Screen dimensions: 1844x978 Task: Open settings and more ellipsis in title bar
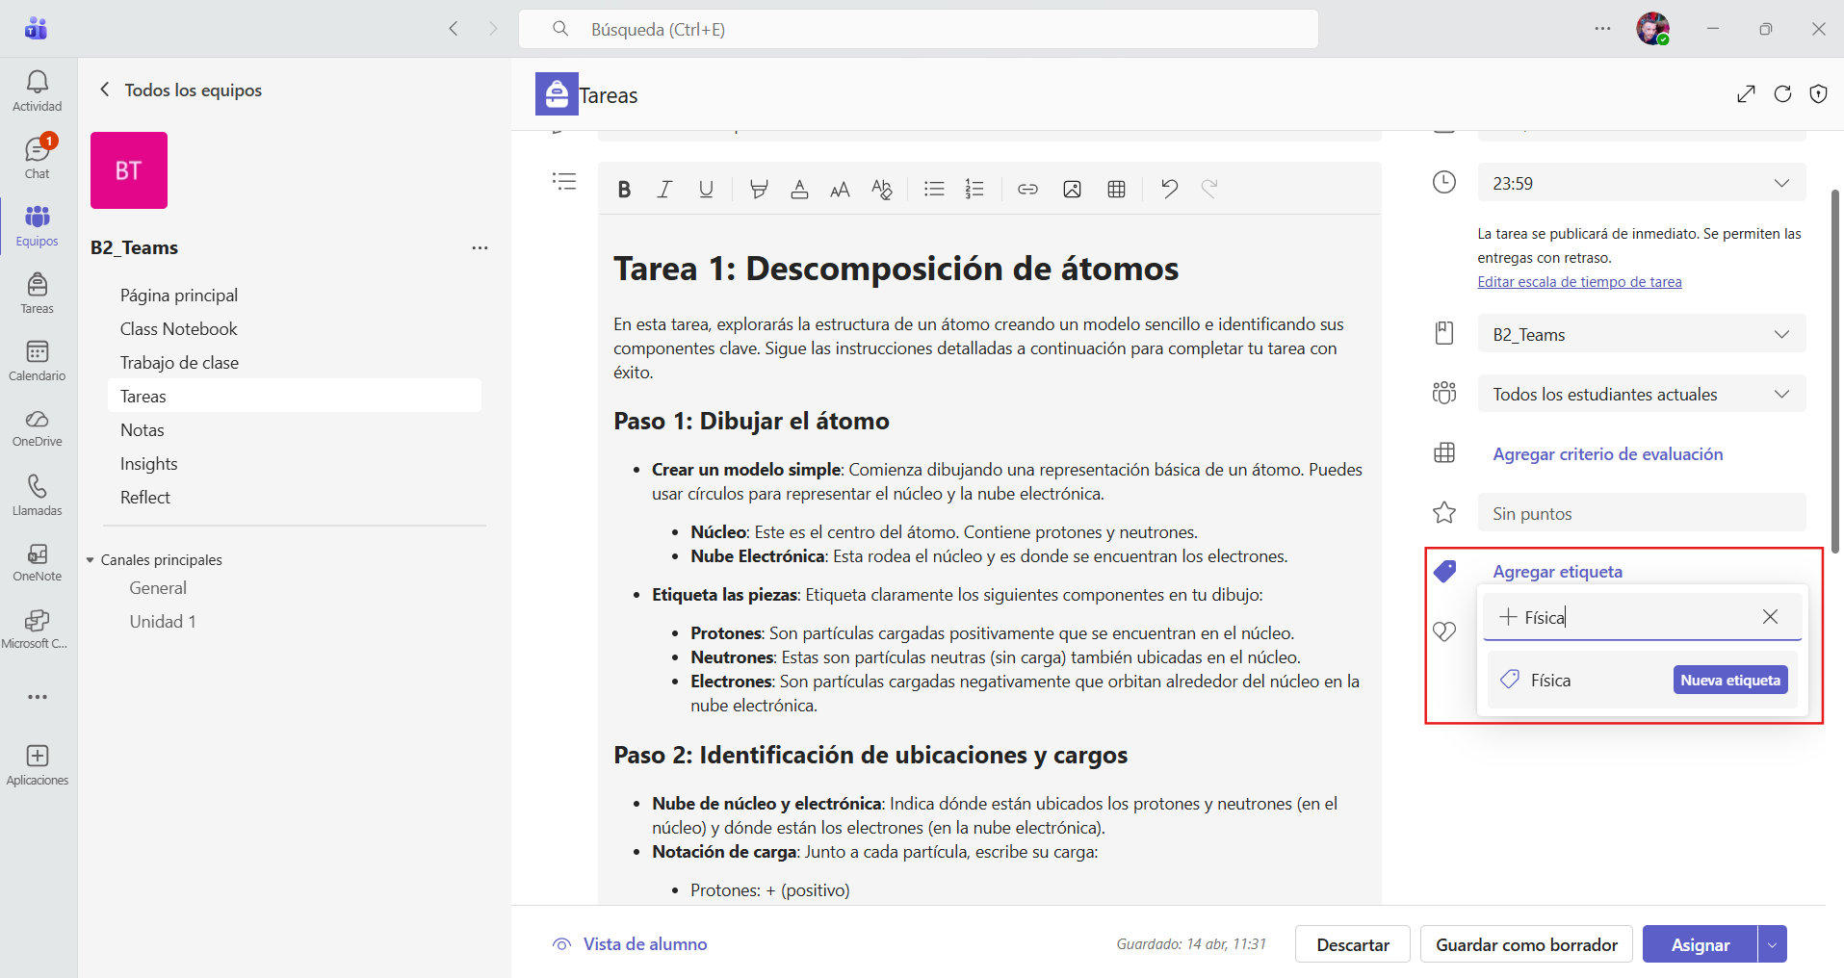point(1602,29)
